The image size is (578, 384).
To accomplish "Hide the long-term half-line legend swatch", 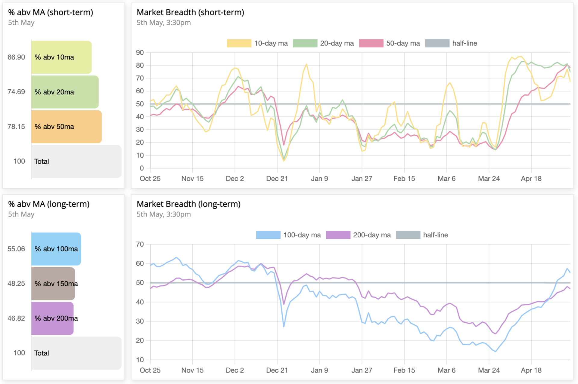I will tap(408, 235).
